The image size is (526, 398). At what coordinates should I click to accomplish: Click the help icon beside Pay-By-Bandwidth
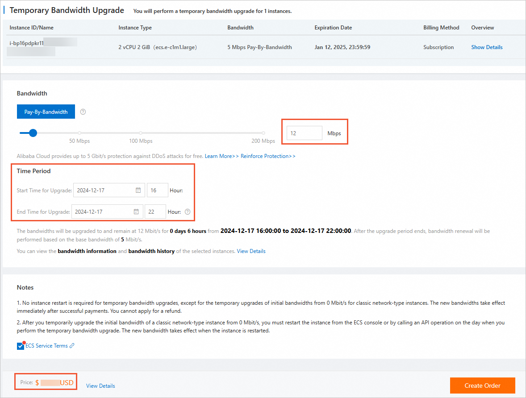click(83, 112)
